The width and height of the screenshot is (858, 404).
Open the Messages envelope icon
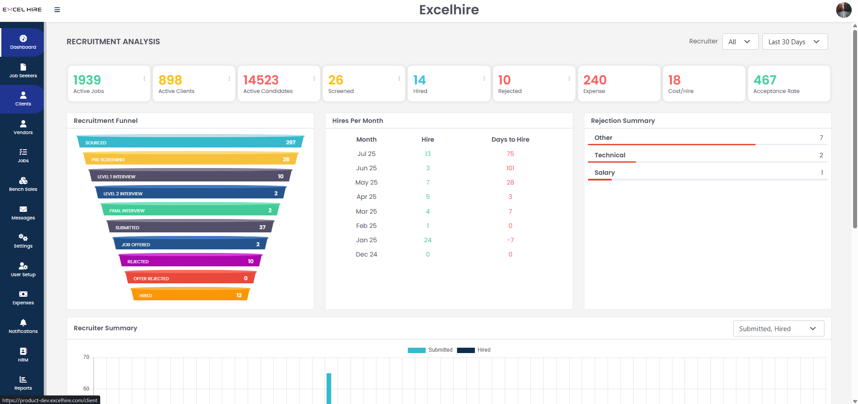(x=23, y=209)
